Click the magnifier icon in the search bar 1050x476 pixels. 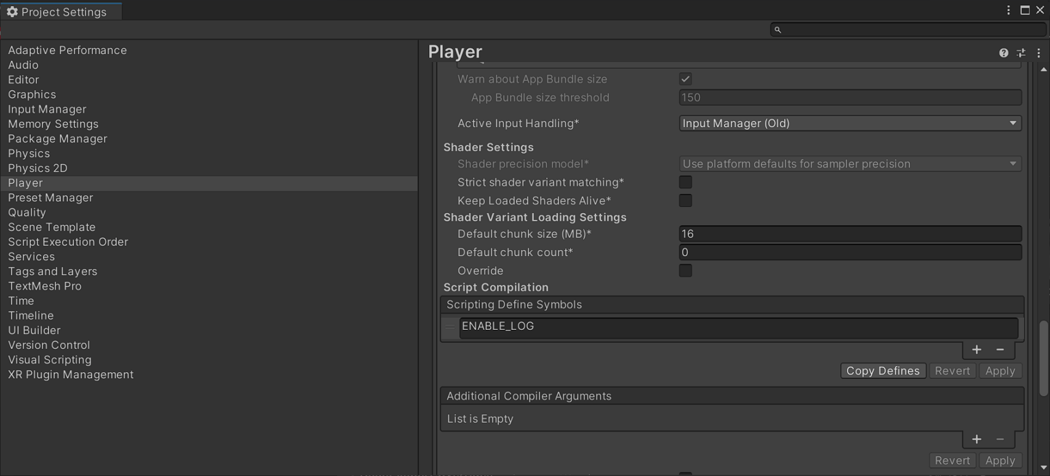(x=777, y=30)
